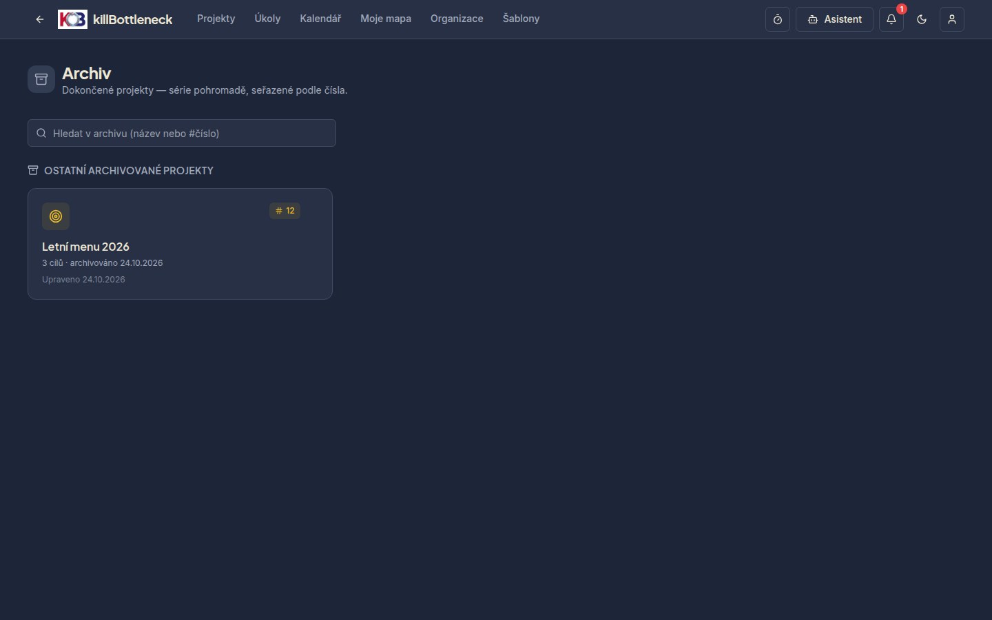992x620 pixels.
Task: Click the red notification badge
Action: pyautogui.click(x=901, y=9)
